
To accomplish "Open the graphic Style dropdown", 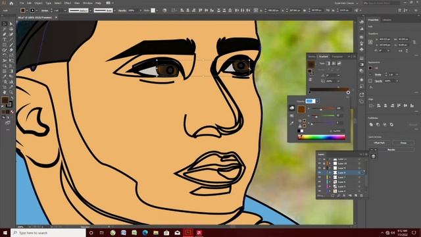I will 157,11.
